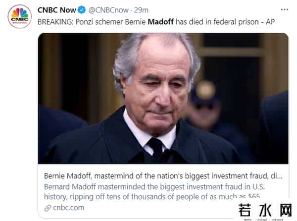Click the chain link icon beside cnbc.com
This screenshot has height=221, width=297.
[x=47, y=208]
